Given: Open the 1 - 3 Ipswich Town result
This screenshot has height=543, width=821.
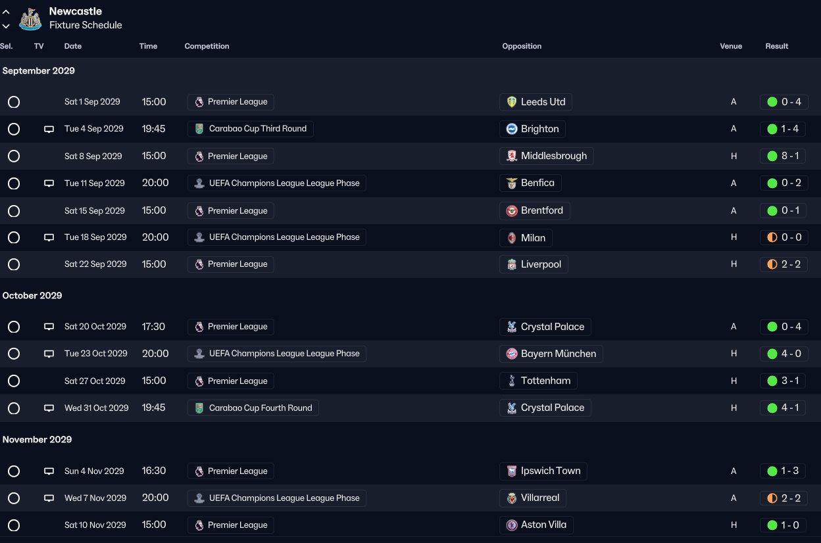Looking at the screenshot, I should (784, 471).
